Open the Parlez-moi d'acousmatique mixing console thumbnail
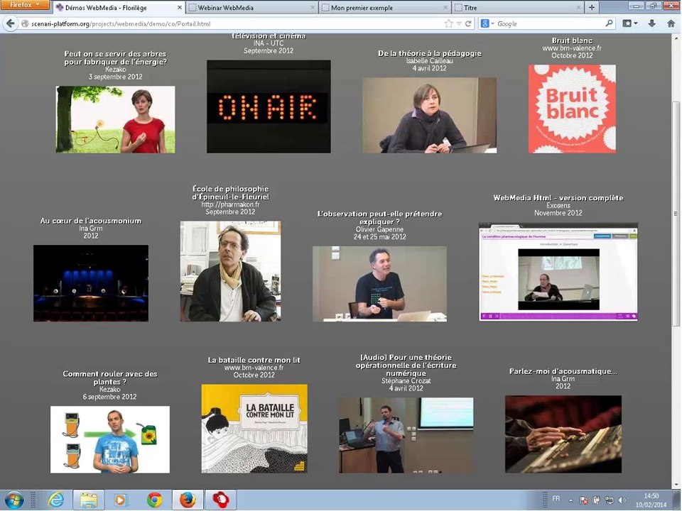The height and width of the screenshot is (511, 682). tap(563, 434)
